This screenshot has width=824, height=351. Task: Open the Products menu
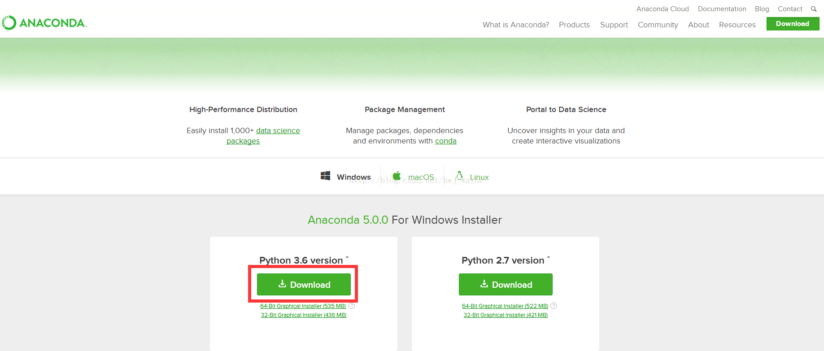[x=574, y=25]
